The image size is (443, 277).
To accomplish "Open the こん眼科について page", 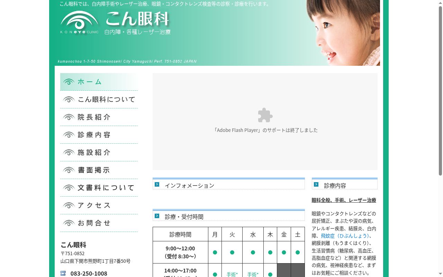I will [x=99, y=99].
